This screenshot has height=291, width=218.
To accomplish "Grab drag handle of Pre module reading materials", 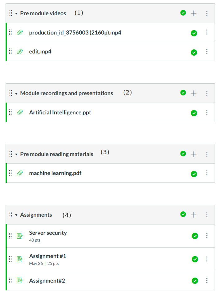I will pyautogui.click(x=11, y=154).
